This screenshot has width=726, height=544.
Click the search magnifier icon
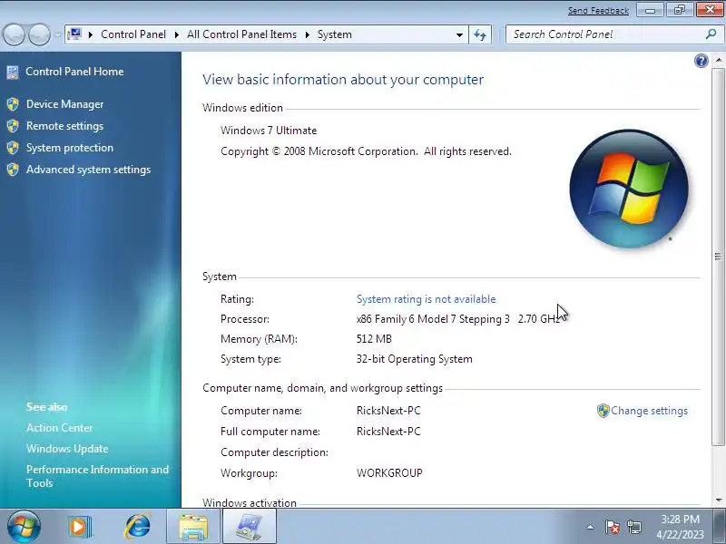point(711,34)
